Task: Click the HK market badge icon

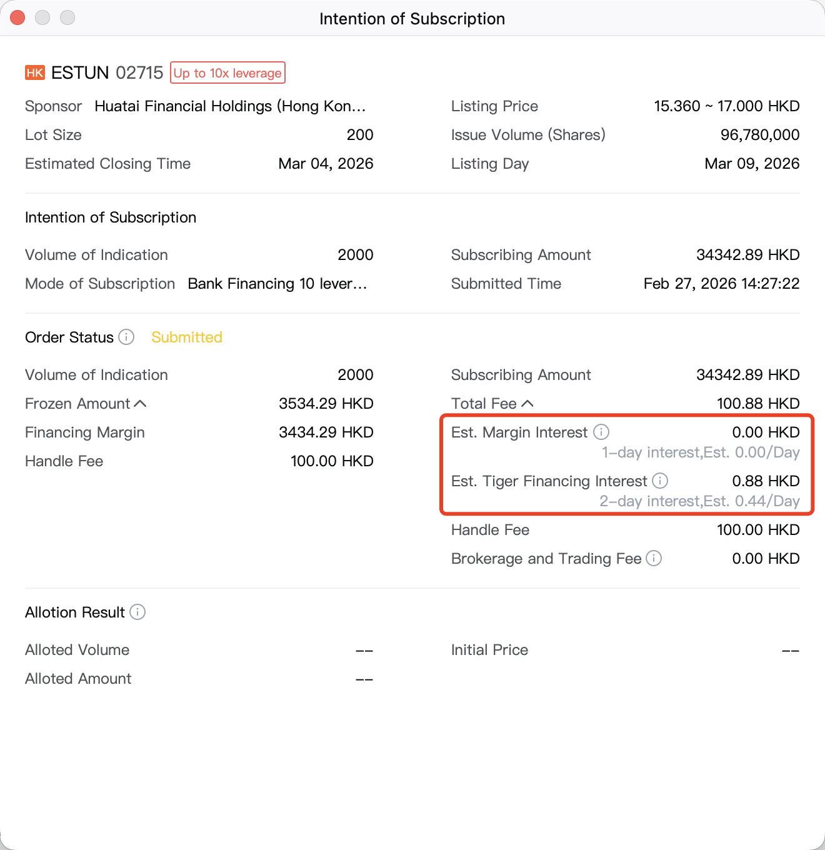Action: [35, 73]
